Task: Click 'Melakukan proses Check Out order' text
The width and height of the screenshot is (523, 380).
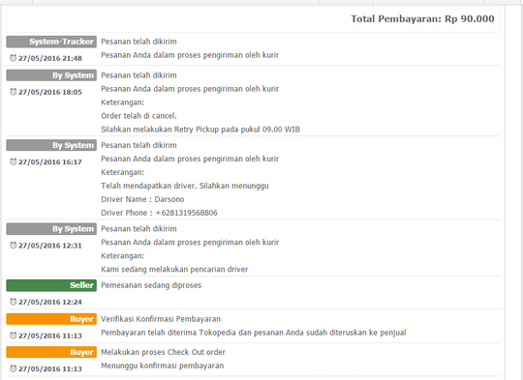Action: [163, 352]
